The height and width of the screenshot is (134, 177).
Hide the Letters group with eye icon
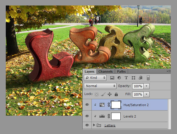tap(87, 125)
